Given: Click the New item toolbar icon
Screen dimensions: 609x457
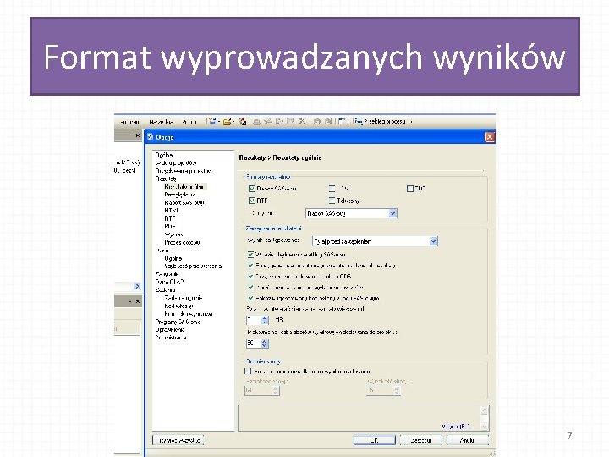Looking at the screenshot, I should pyautogui.click(x=212, y=122).
